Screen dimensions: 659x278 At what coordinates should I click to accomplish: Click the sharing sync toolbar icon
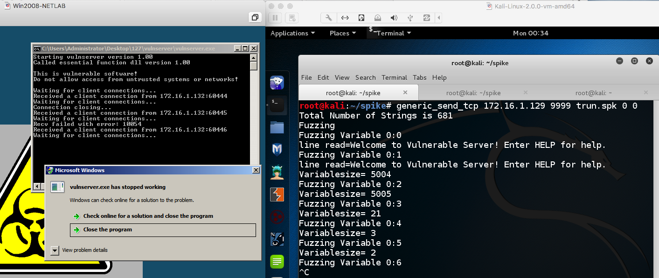(x=426, y=18)
